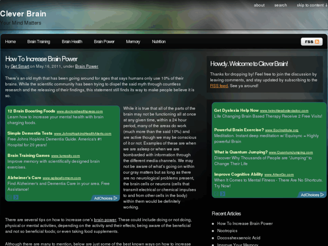Screen dimensions: 328x246
Task: Open recent article How To Increase Brain Power
Action: [245, 223]
